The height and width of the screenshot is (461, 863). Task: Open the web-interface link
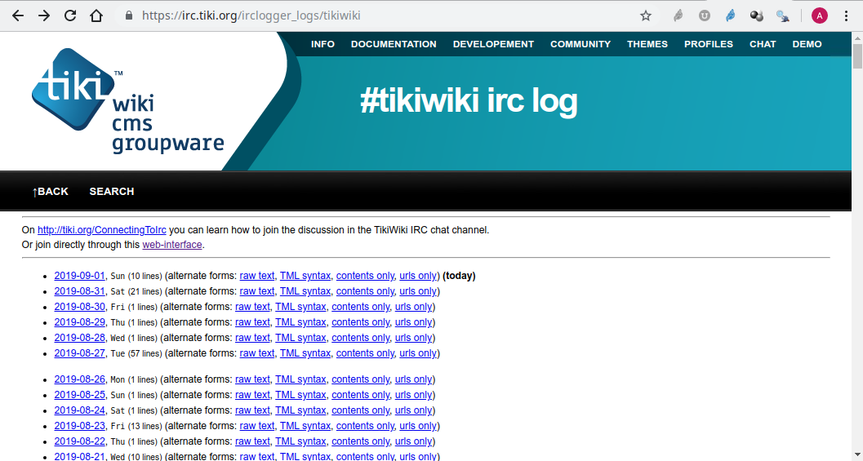tap(172, 245)
